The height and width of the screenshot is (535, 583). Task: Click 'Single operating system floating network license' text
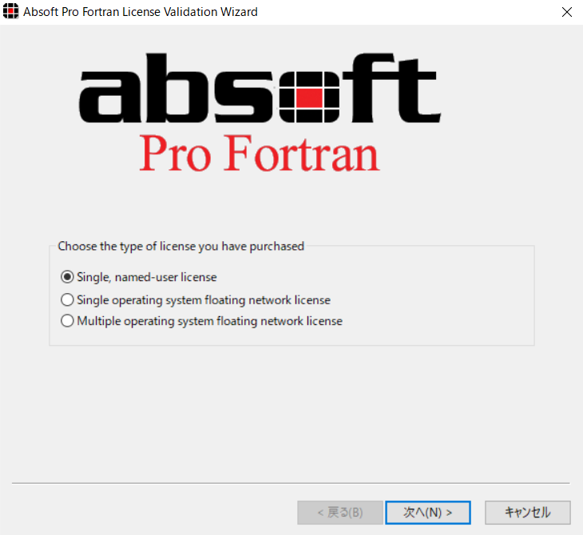(204, 300)
